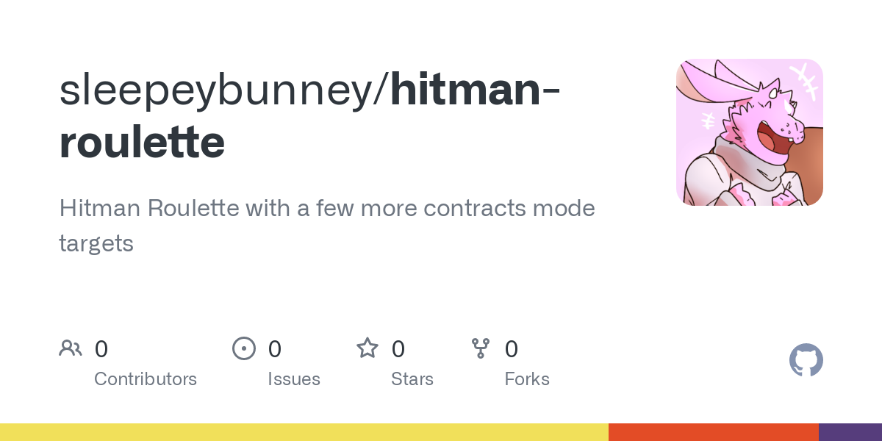
Task: Click the Hitman Roulette description text
Action: pos(327,226)
